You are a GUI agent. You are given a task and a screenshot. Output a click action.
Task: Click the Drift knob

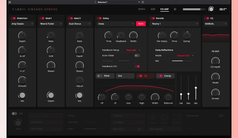(x=51, y=50)
